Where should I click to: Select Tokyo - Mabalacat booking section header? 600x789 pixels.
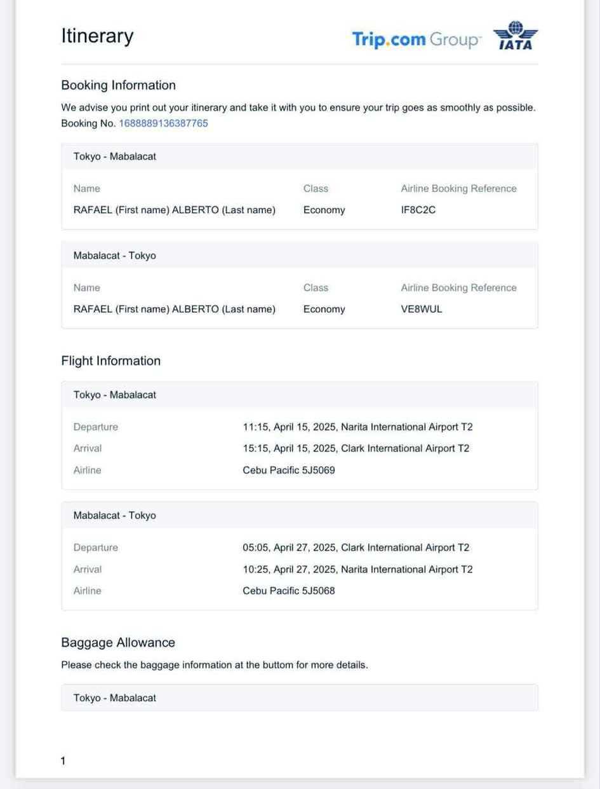[115, 156]
